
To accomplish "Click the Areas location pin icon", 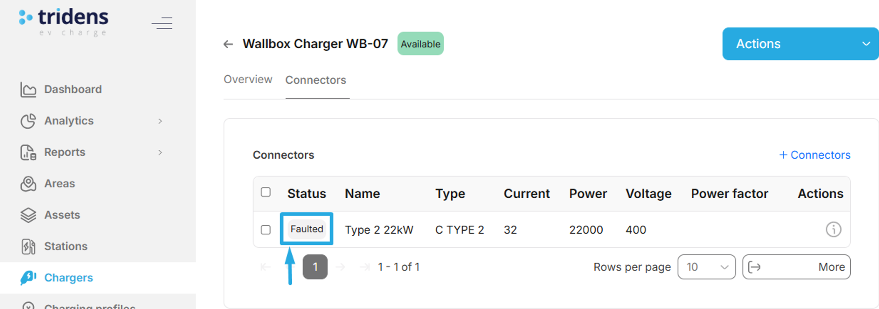I will (x=29, y=183).
